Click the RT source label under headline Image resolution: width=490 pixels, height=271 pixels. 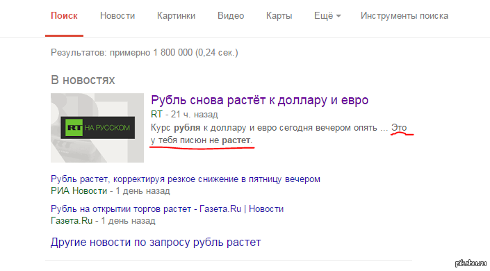(x=156, y=115)
